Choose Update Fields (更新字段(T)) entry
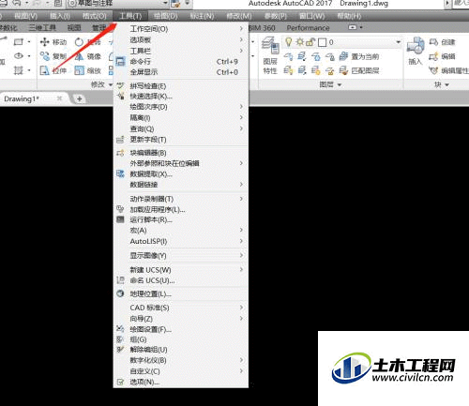This screenshot has width=469, height=406. point(181,140)
